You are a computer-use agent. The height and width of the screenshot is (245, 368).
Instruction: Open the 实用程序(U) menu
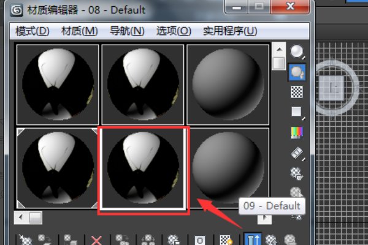(230, 31)
